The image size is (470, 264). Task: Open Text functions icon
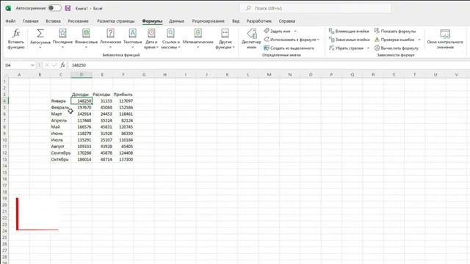132,33
